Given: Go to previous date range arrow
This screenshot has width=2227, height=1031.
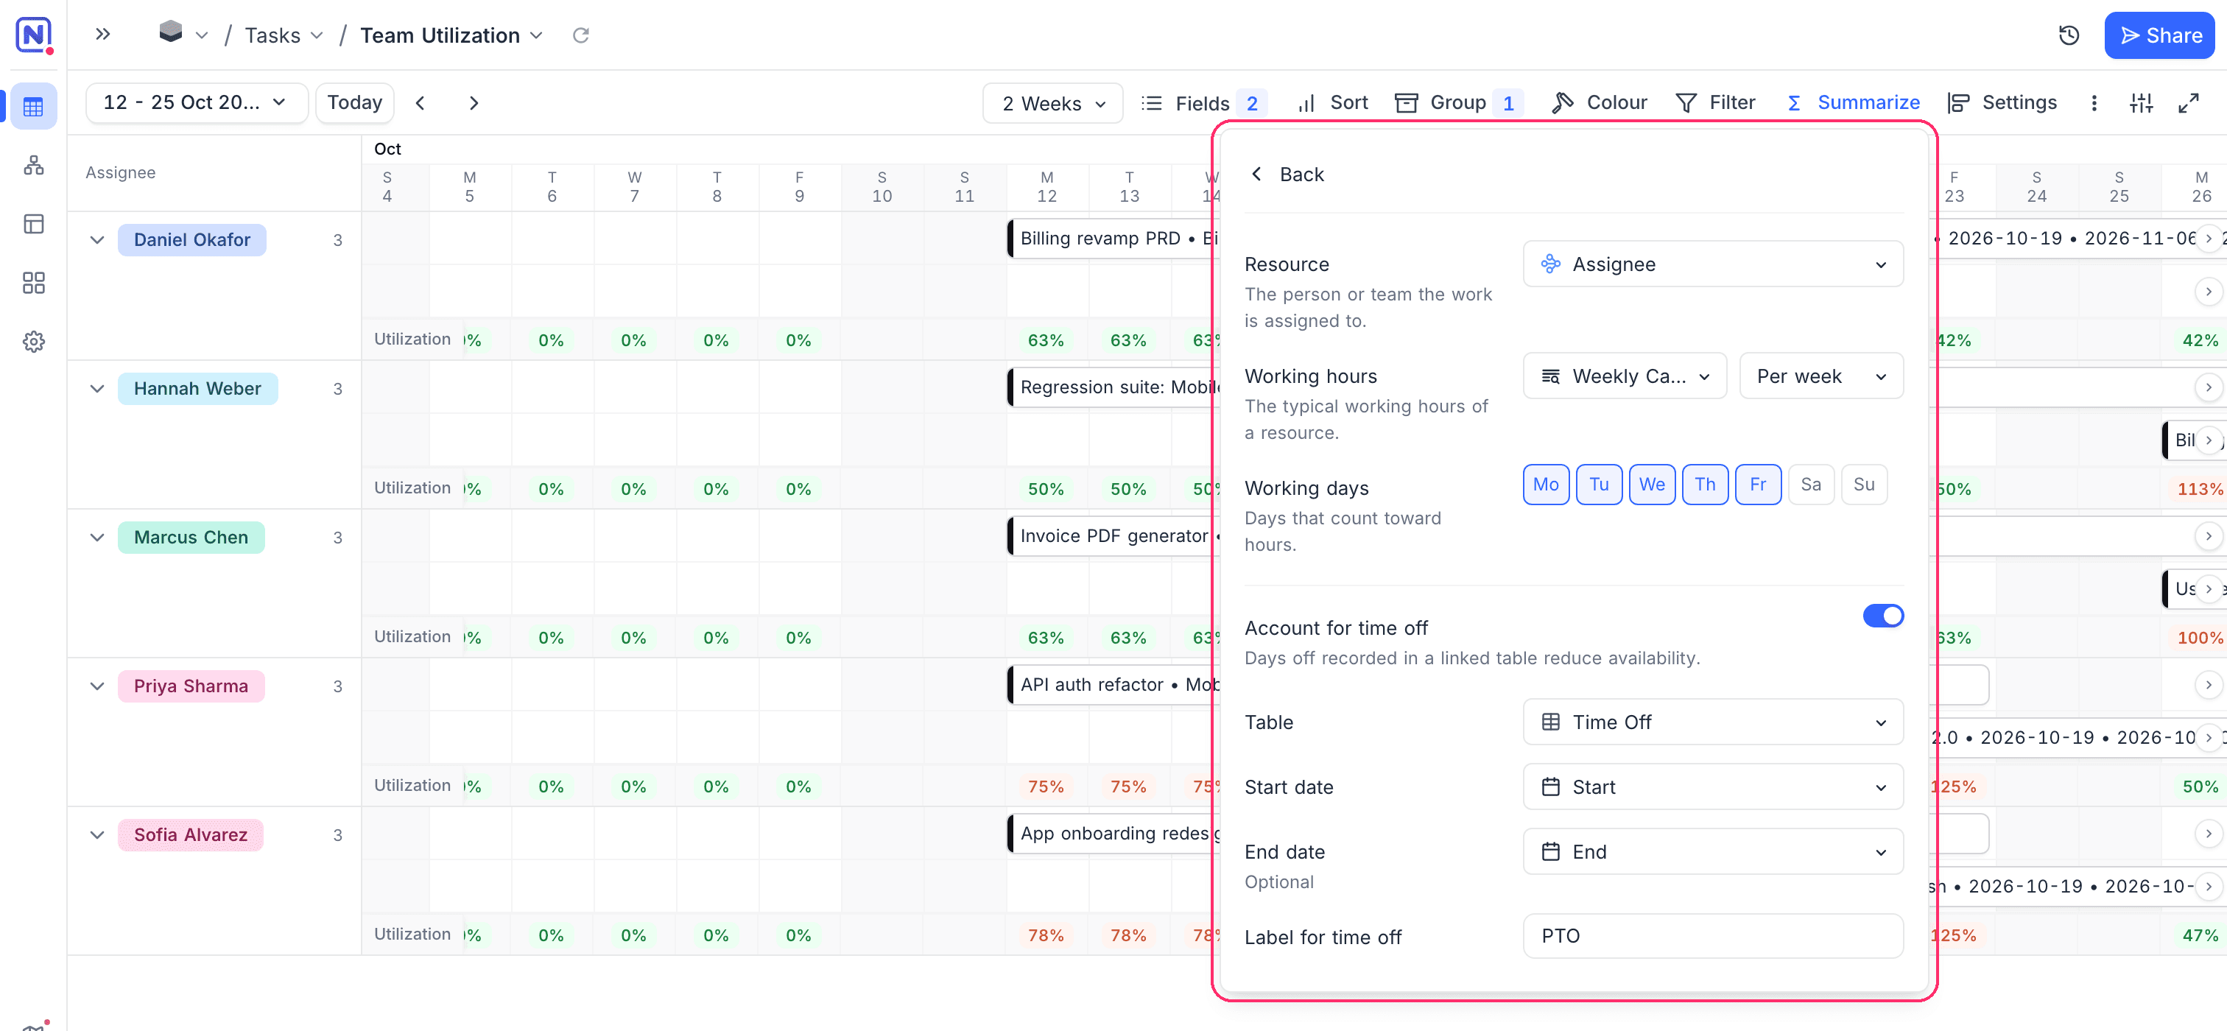Looking at the screenshot, I should 421,103.
